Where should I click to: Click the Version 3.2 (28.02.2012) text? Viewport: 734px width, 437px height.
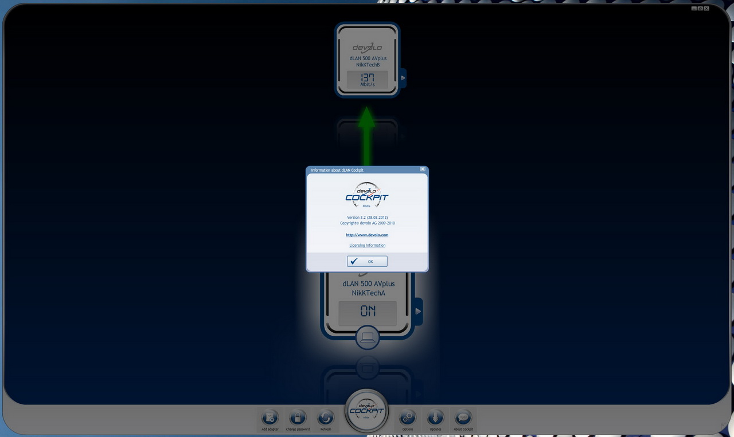tap(368, 218)
